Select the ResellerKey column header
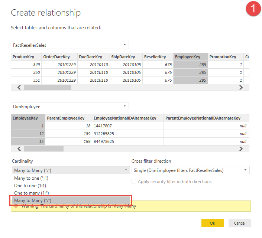The height and width of the screenshot is (238, 262). (x=158, y=57)
